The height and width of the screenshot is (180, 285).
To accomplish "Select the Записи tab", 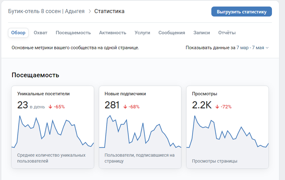I will pos(202,33).
